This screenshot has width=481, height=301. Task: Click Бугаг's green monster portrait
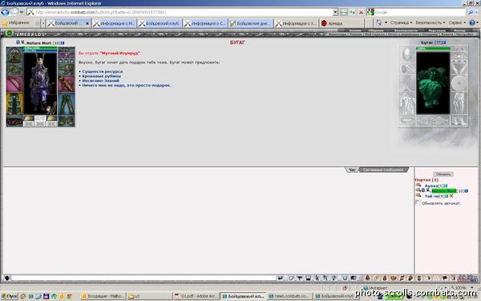[x=433, y=83]
